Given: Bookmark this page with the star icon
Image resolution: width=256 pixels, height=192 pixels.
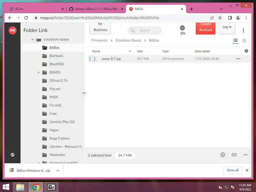Looking at the screenshot, I should pyautogui.click(x=220, y=18).
